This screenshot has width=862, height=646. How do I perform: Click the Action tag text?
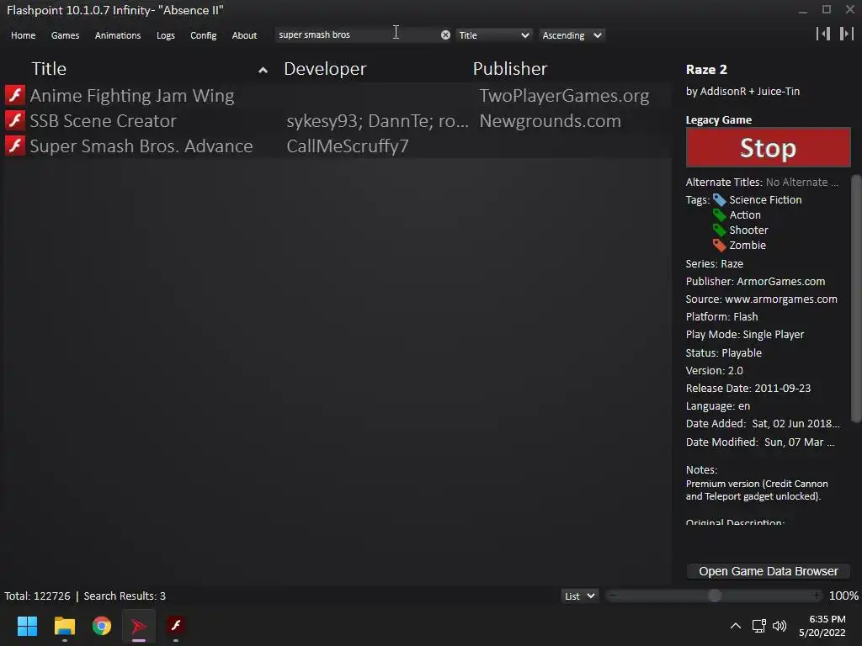click(x=745, y=214)
